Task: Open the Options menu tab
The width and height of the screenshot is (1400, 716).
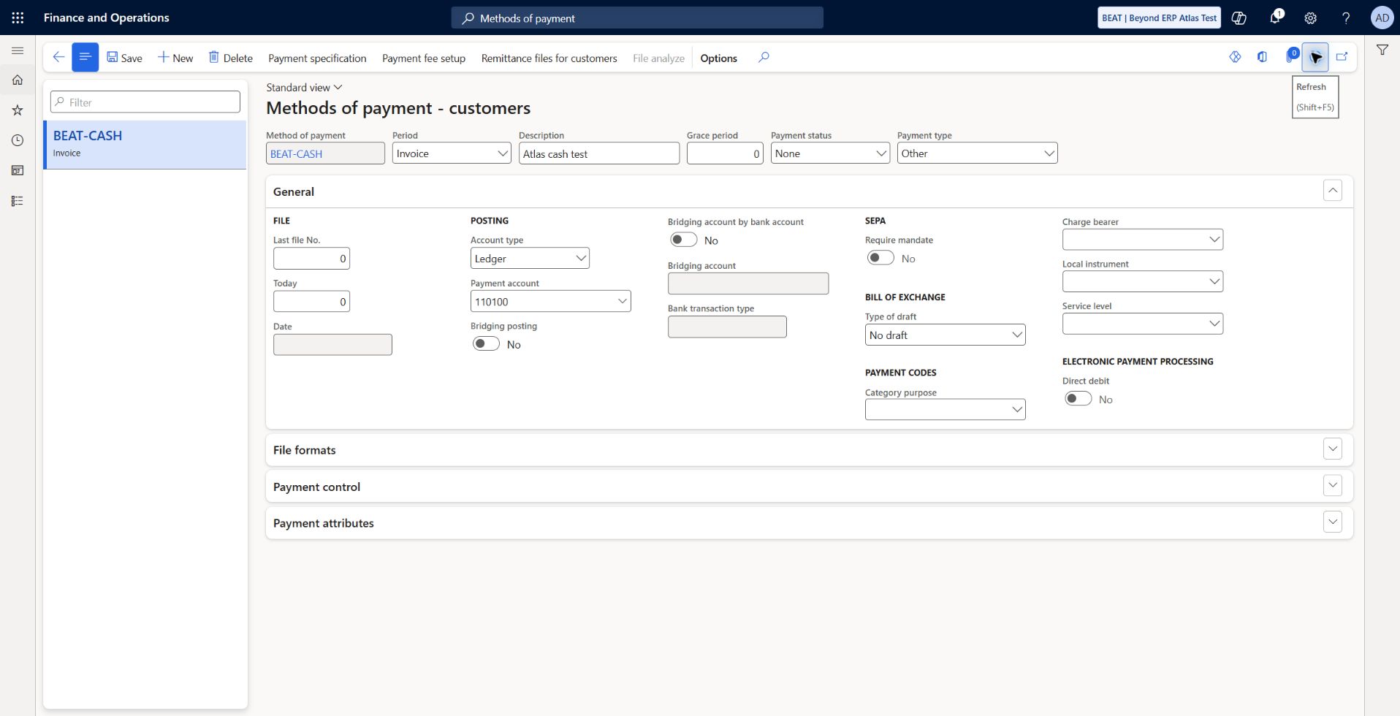Action: 718,58
